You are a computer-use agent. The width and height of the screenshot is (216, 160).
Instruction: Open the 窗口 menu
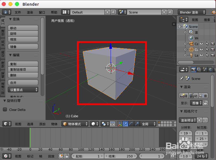[42, 12]
